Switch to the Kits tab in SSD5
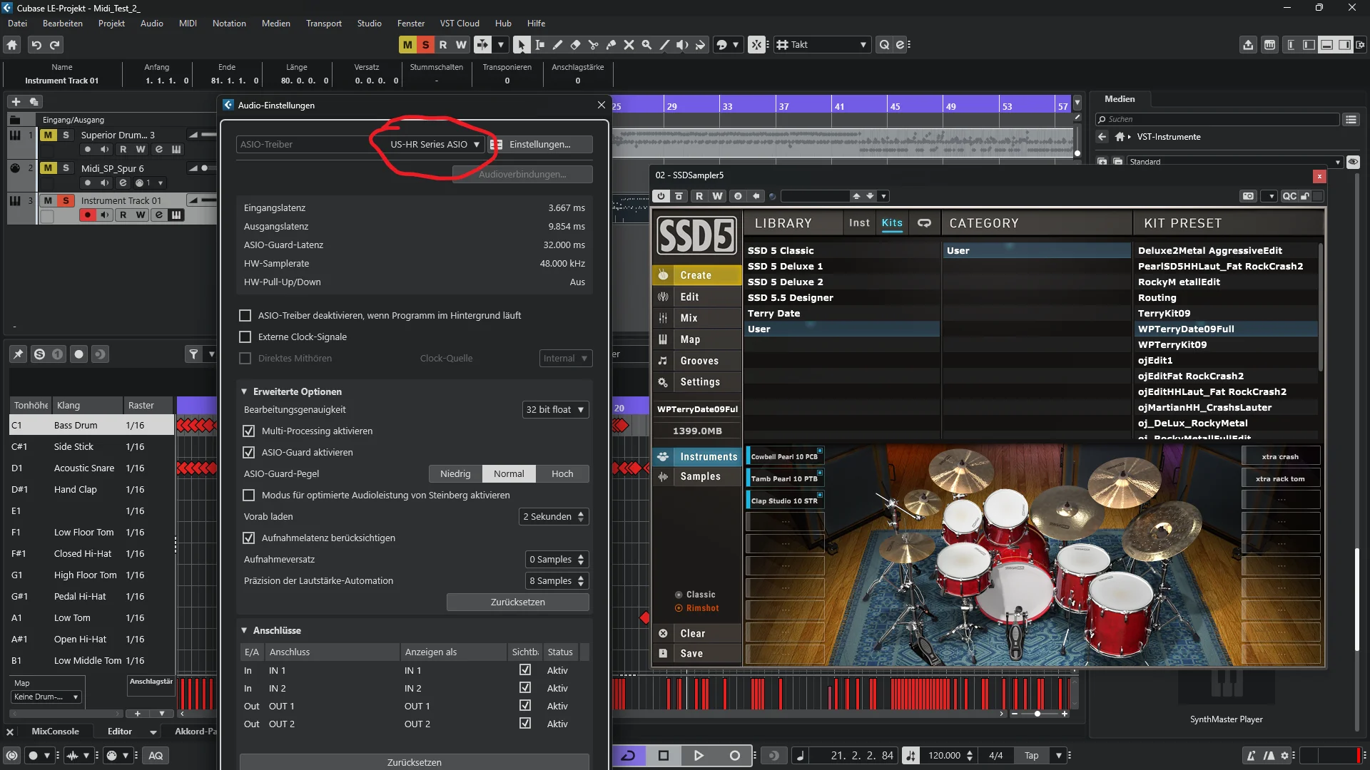This screenshot has height=770, width=1370. click(892, 223)
